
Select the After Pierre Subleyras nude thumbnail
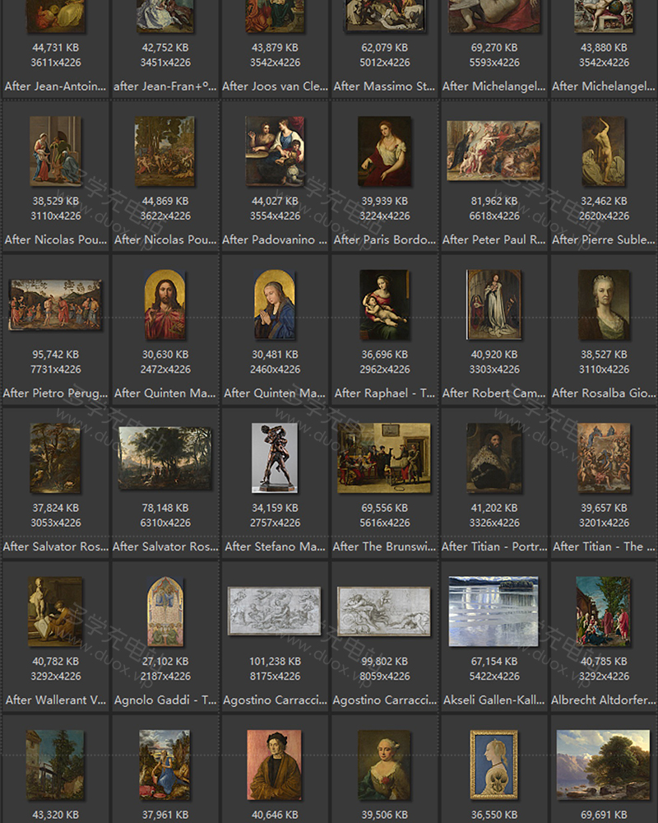point(604,151)
